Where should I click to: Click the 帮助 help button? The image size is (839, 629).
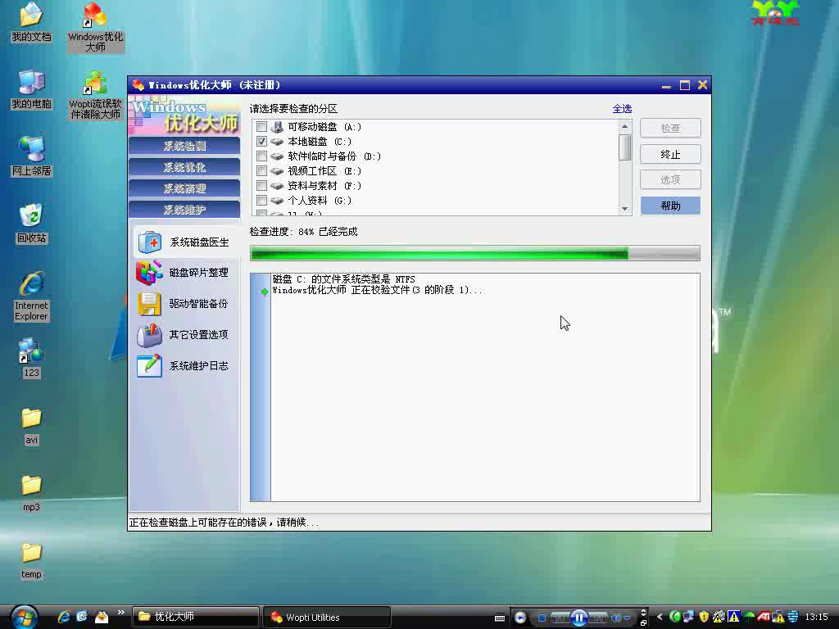(670, 206)
